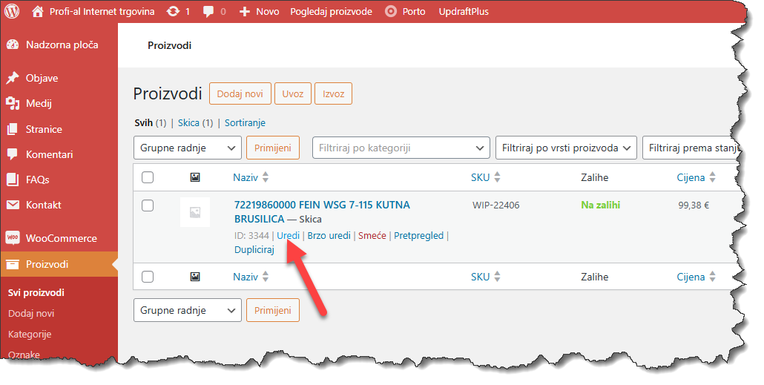Click the Uredi link under the product
Screen dimensions: 764x385
pos(289,236)
